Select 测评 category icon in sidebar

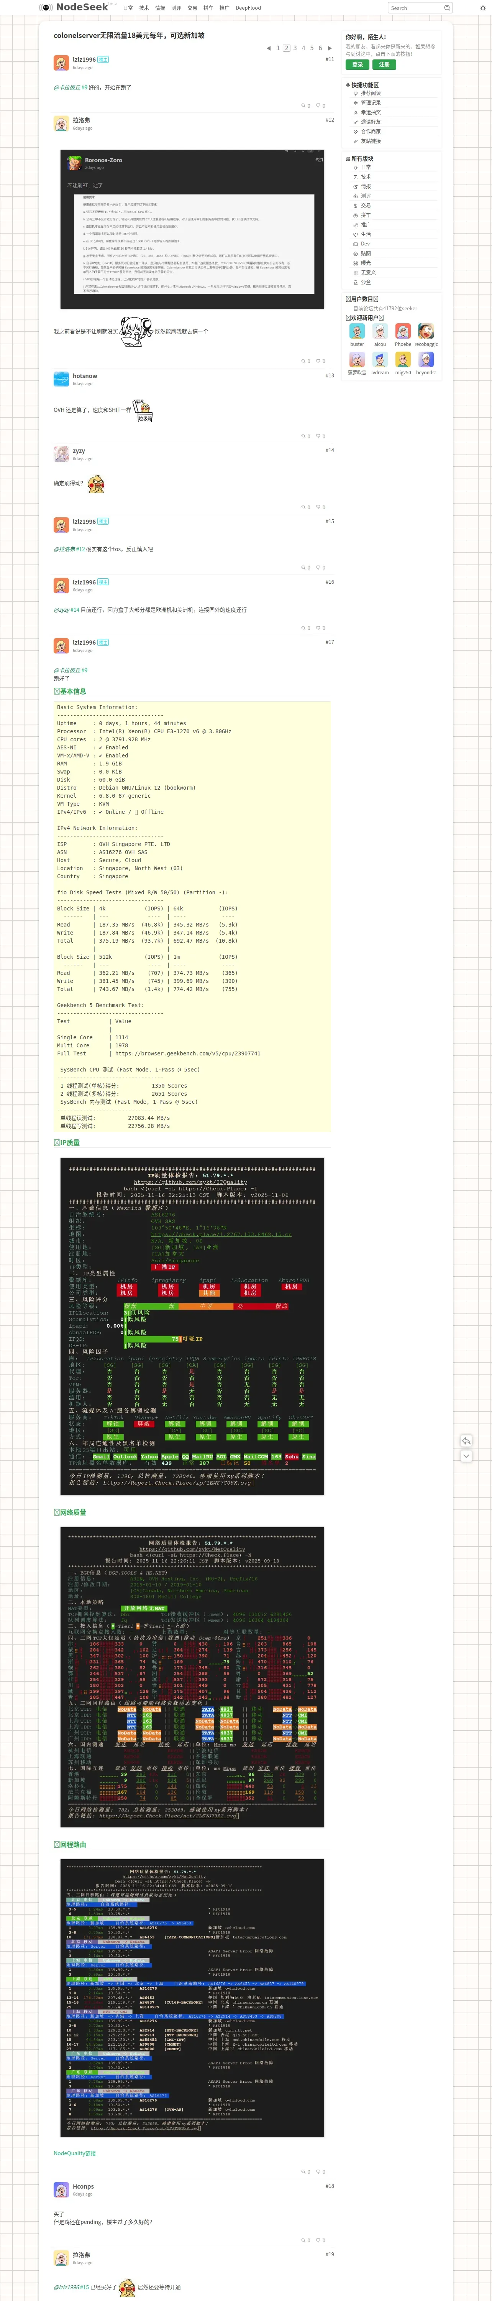point(355,196)
